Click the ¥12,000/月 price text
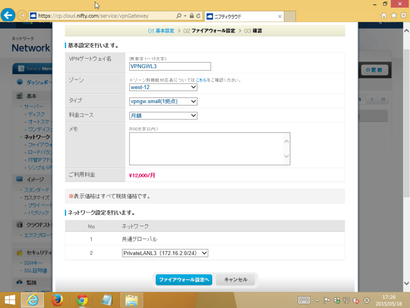 (142, 176)
